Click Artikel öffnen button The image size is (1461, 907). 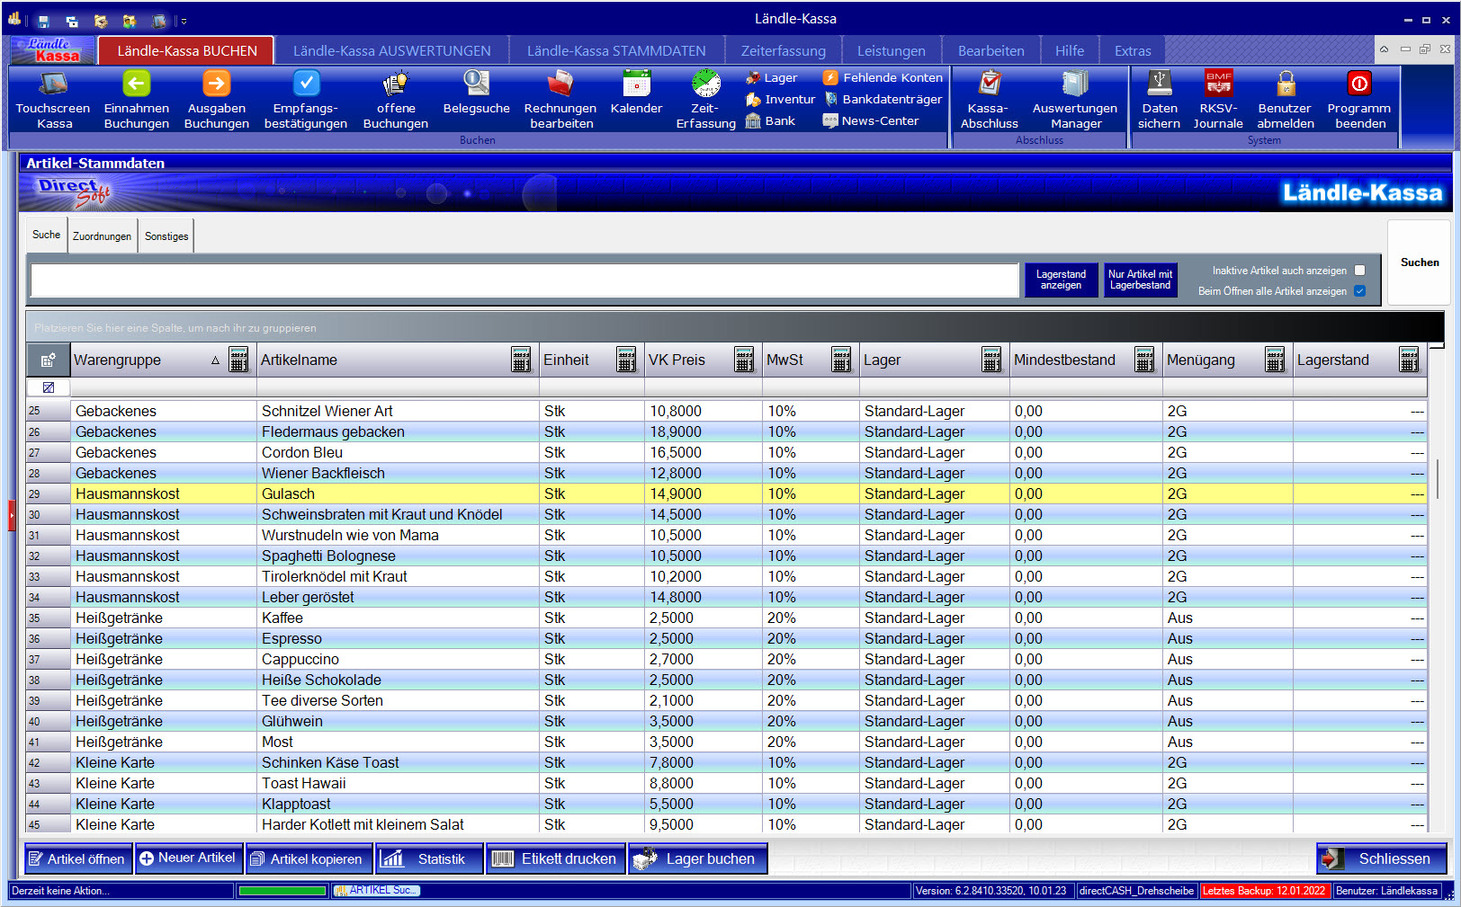pos(77,859)
